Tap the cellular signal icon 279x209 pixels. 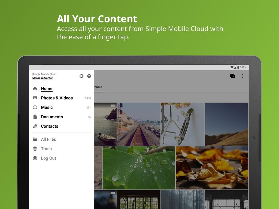coord(235,67)
